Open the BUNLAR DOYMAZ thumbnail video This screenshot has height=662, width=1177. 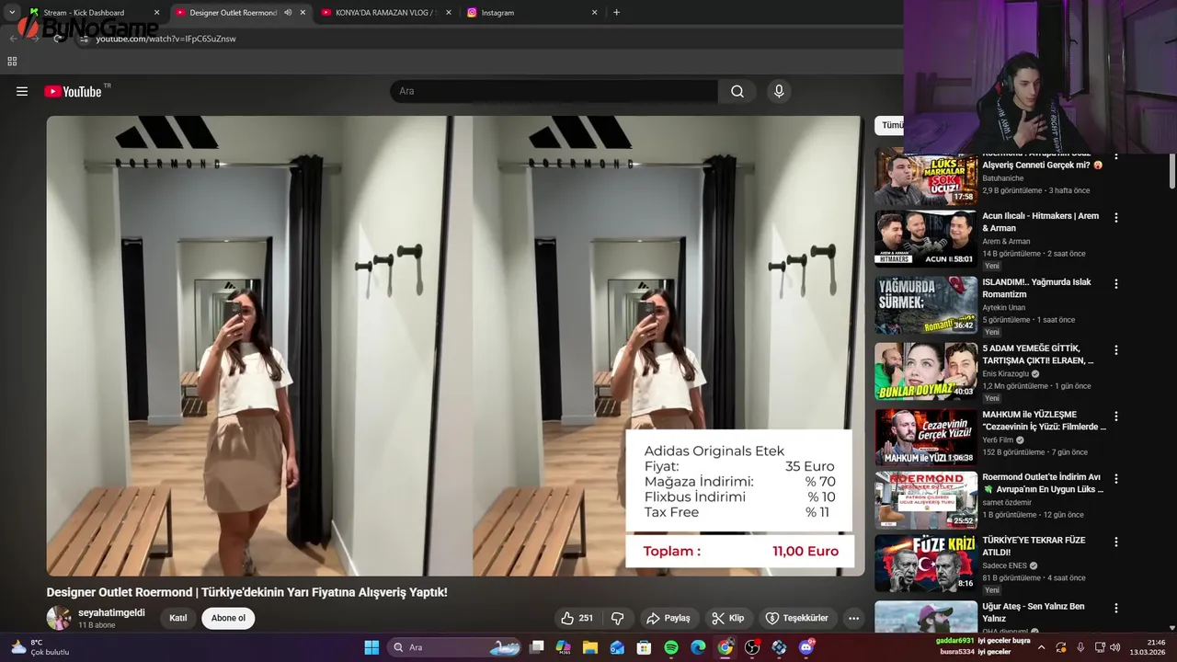point(926,371)
